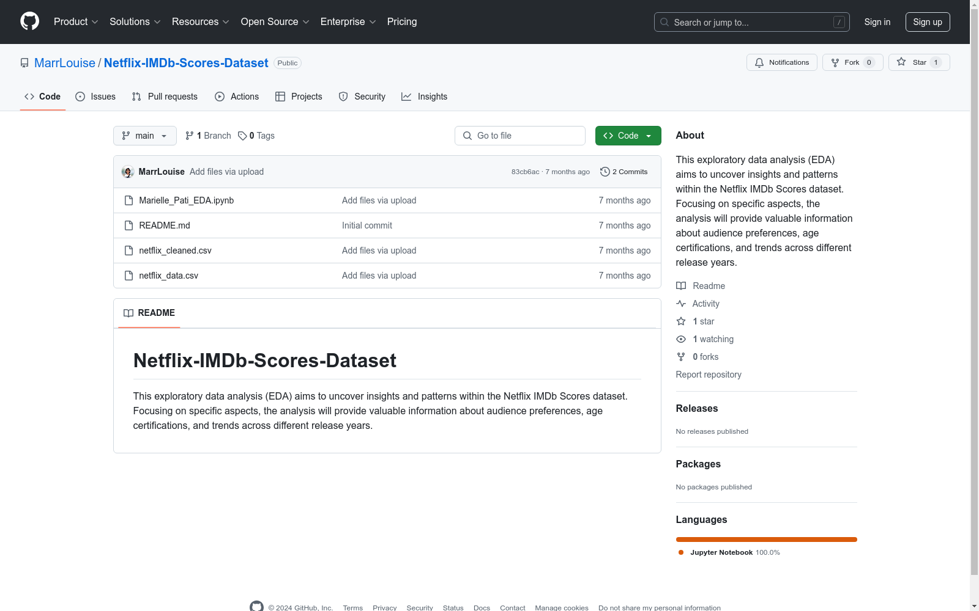979x611 pixels.
Task: Click the fork icon beside 0 forks
Action: click(x=681, y=357)
